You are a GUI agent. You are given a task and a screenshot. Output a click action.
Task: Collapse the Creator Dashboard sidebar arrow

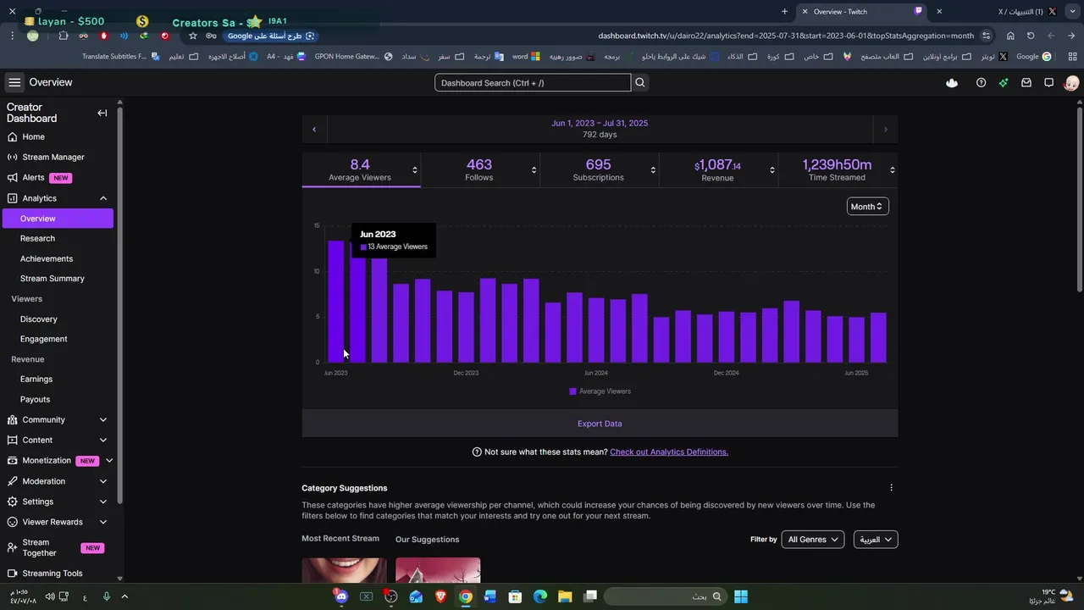click(x=102, y=113)
